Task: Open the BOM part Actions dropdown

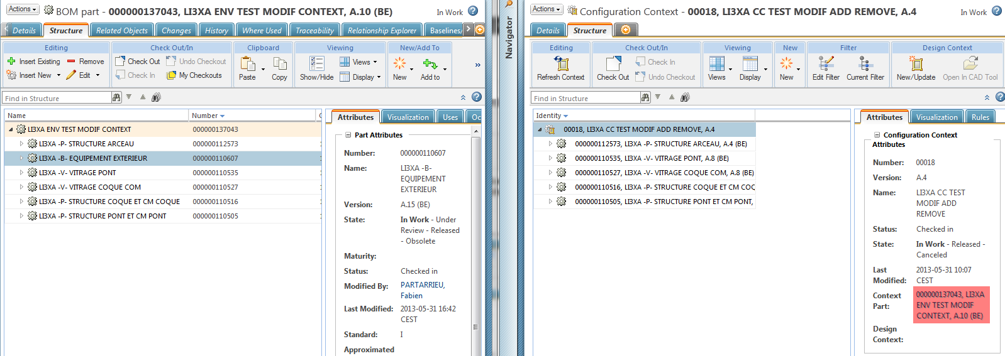Action: pyautogui.click(x=23, y=9)
